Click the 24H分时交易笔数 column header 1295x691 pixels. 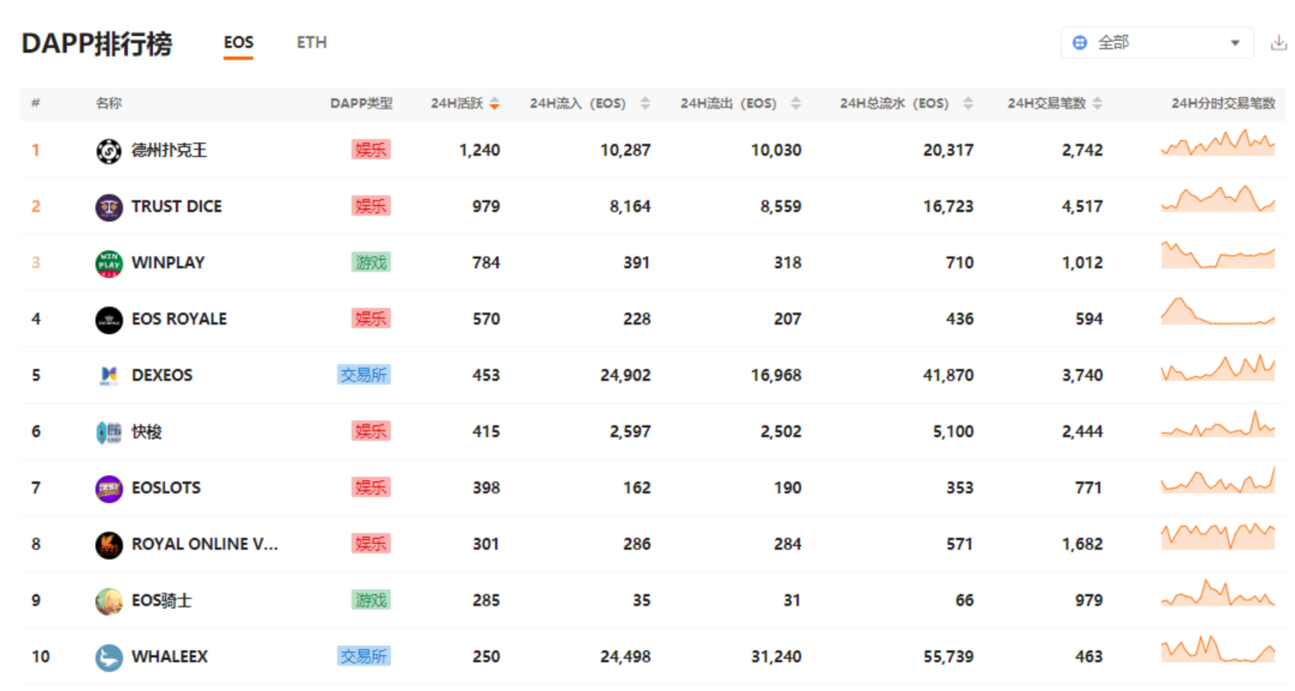1222,103
